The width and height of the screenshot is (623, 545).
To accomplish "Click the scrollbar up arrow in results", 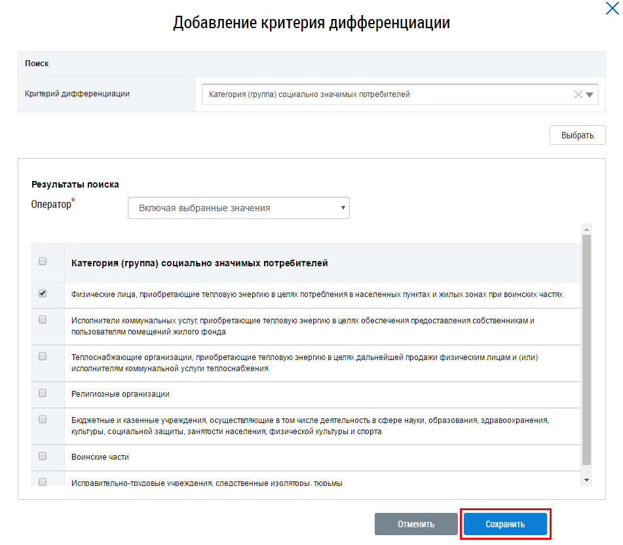I will (586, 230).
